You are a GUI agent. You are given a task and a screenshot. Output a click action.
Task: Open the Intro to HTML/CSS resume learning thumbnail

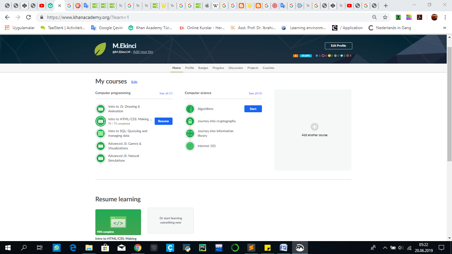118,222
